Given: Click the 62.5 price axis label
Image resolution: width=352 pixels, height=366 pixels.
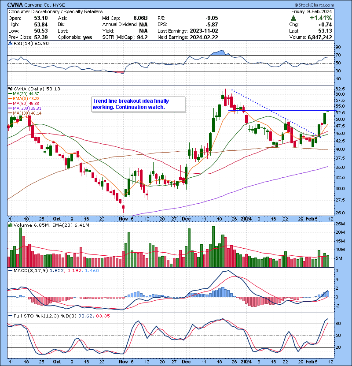Looking at the screenshot, I should [x=340, y=89].
